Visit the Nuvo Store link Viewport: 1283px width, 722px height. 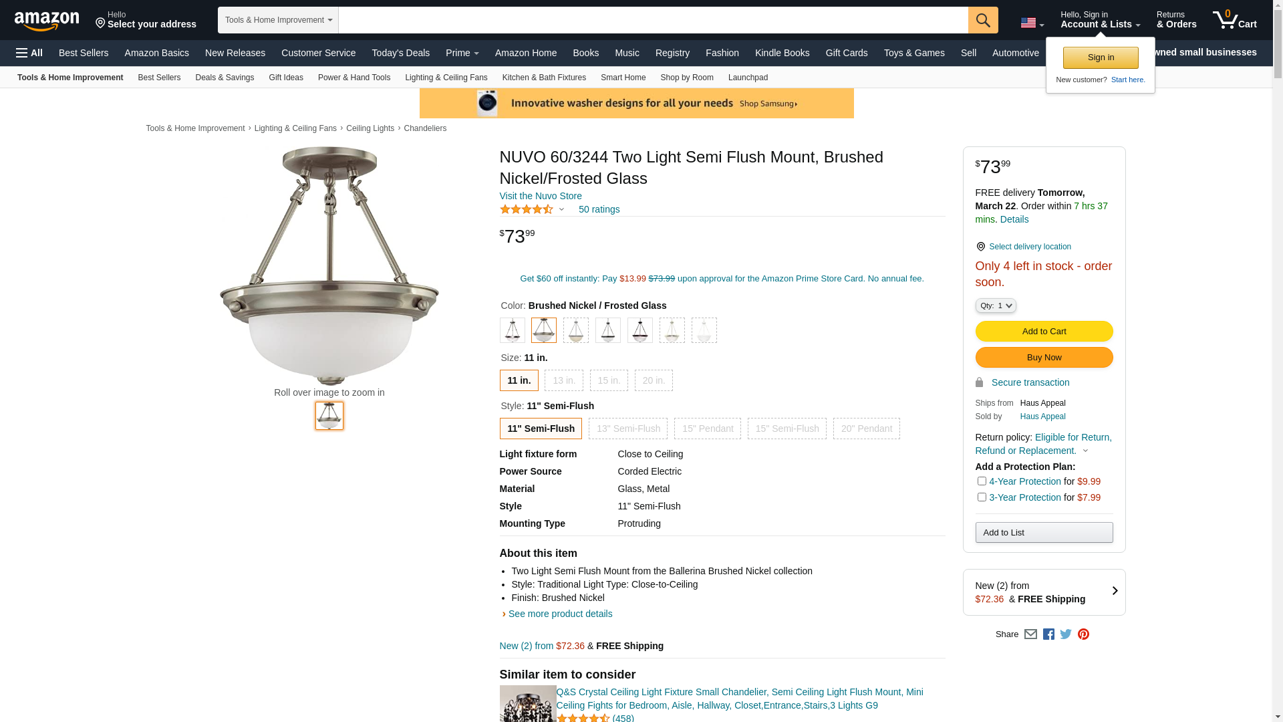pos(541,196)
